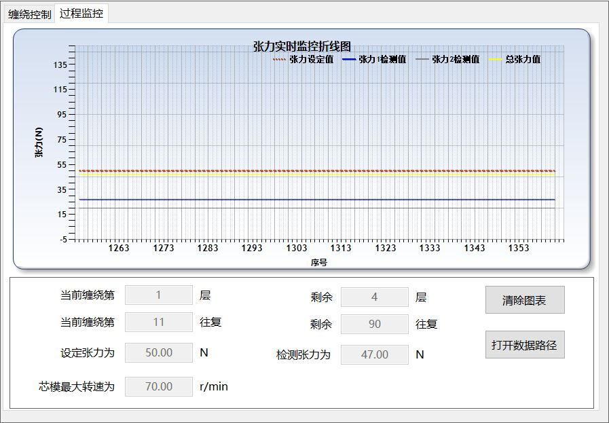This screenshot has height=423, width=609.
Task: Click the y-axis title 张力(N)
Action: 39,143
